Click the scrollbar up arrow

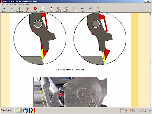150,14
